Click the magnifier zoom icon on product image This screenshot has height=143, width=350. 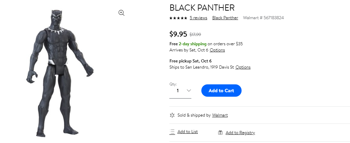(x=121, y=13)
